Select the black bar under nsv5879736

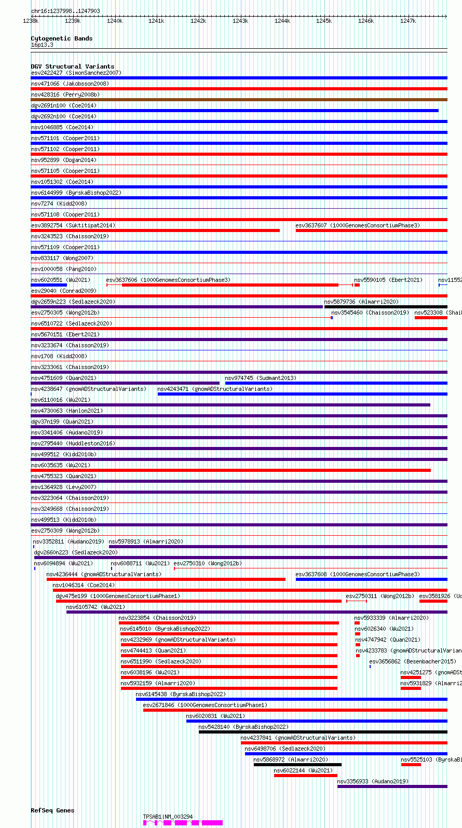386,307
